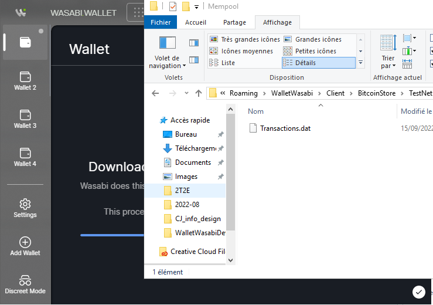Click Roaming in the address path
Viewport: 433px width, 305px height.
pyautogui.click(x=243, y=93)
